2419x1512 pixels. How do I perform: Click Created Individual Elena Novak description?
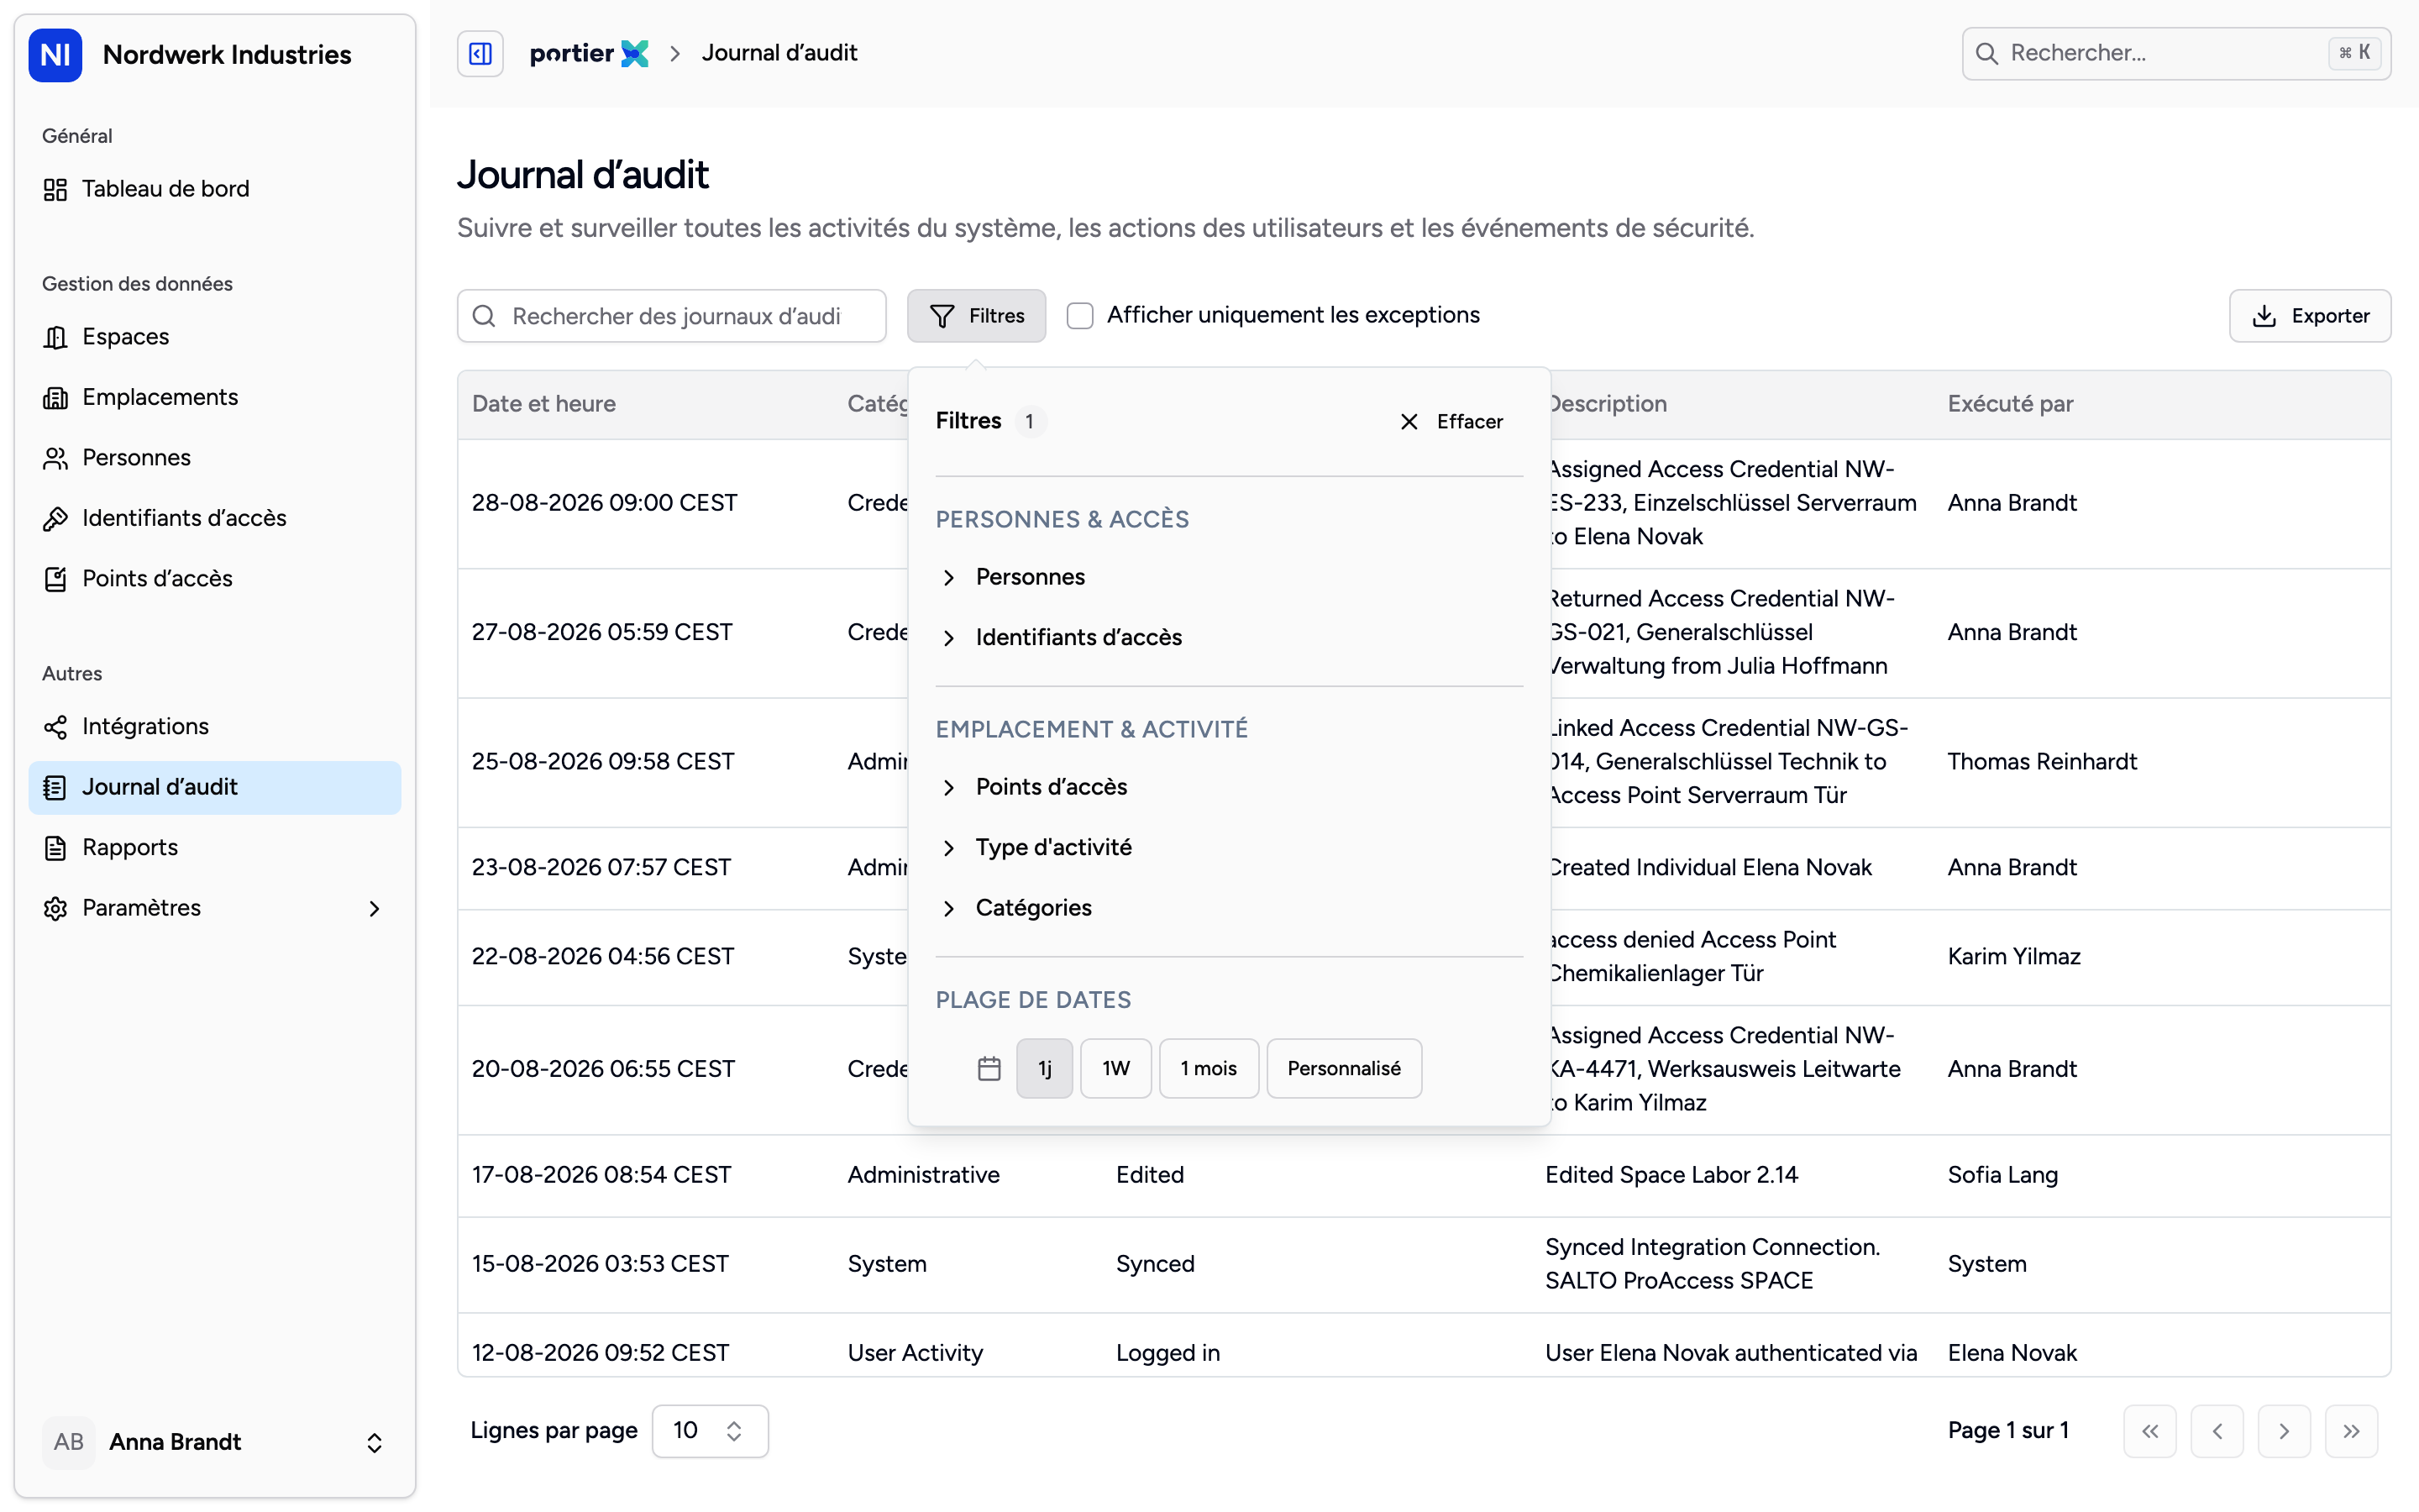point(1709,868)
